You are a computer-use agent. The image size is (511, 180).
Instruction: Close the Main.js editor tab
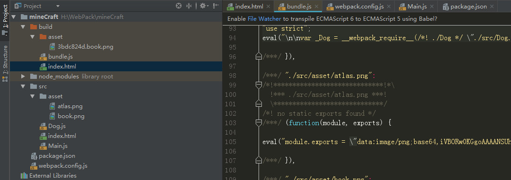(432, 7)
